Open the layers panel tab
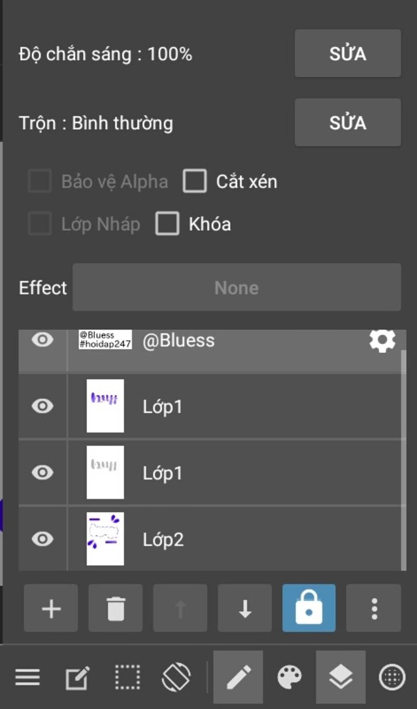417x709 pixels. [340, 677]
